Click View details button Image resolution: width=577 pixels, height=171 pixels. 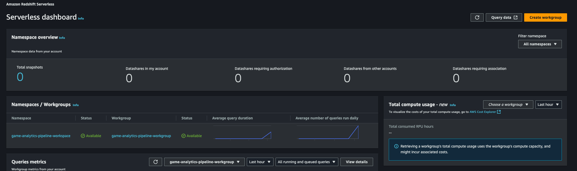357,162
